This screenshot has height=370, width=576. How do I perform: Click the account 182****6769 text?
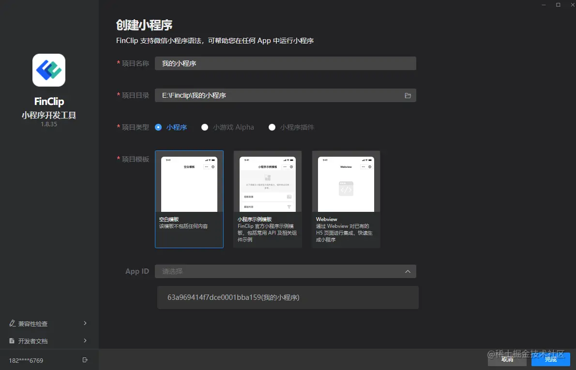tap(26, 360)
